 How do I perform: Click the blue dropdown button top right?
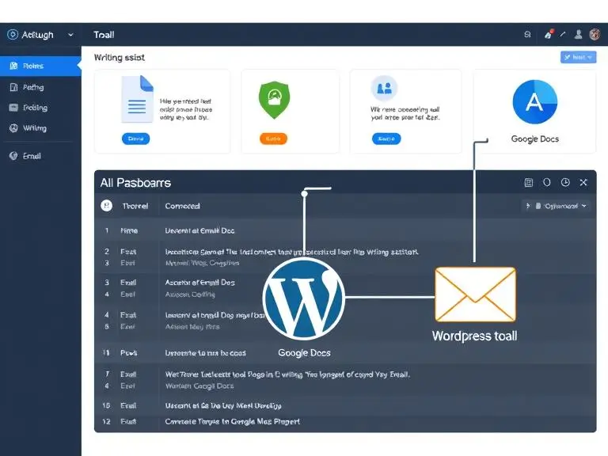(x=578, y=57)
